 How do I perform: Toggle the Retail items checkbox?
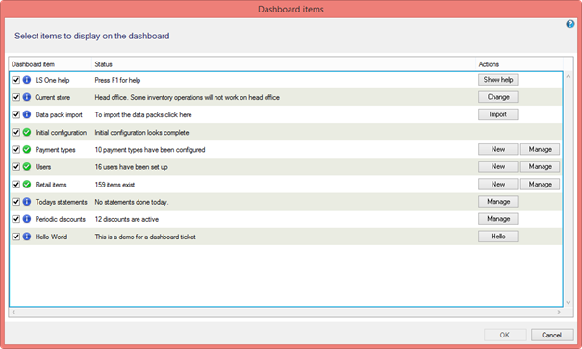point(16,184)
